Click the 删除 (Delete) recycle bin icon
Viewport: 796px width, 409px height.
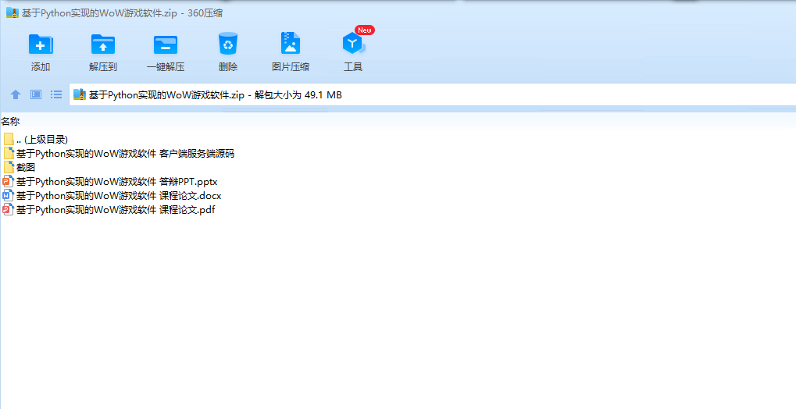tap(228, 44)
